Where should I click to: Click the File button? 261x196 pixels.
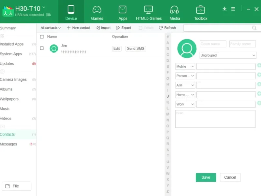click(x=17, y=186)
